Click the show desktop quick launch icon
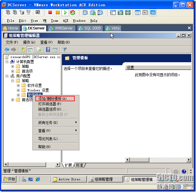196x192 pixels. pyautogui.click(x=31, y=179)
